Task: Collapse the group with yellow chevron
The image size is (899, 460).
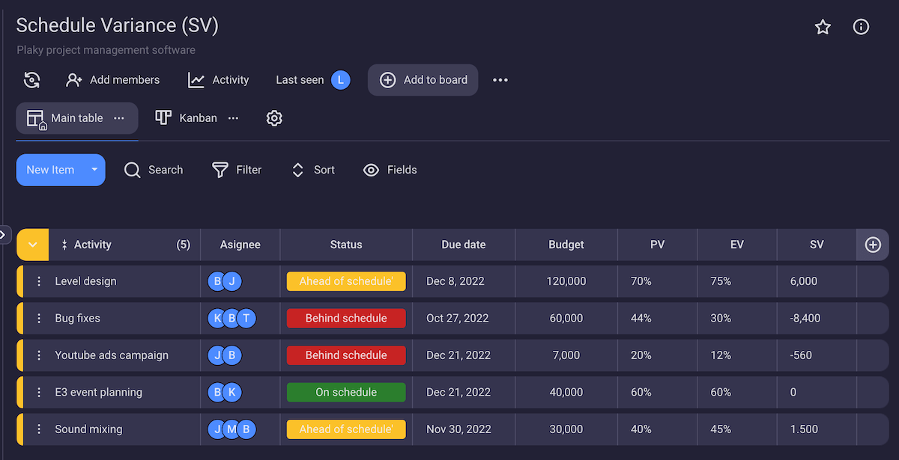Action: click(x=32, y=245)
